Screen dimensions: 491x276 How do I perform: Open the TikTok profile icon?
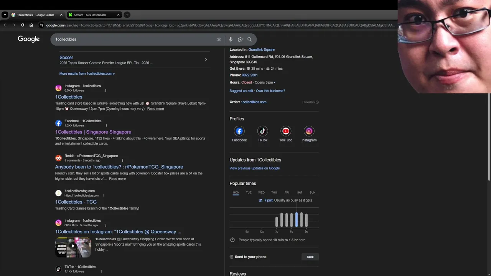click(x=262, y=131)
